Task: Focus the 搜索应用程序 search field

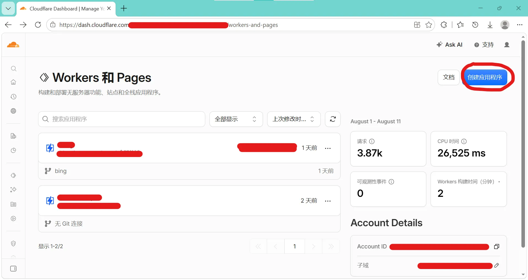Action: coord(122,119)
